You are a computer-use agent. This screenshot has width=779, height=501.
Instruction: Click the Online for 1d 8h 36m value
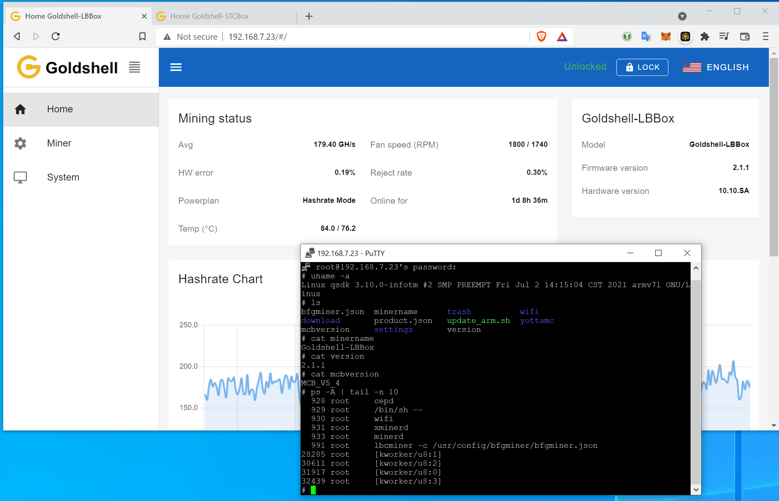pyautogui.click(x=529, y=200)
